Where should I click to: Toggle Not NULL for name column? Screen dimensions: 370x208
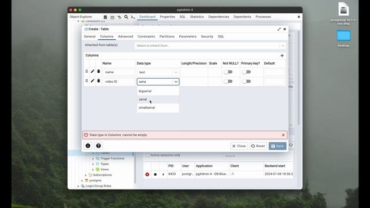point(228,72)
